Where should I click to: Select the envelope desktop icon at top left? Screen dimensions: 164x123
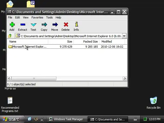(x=10, y=4)
